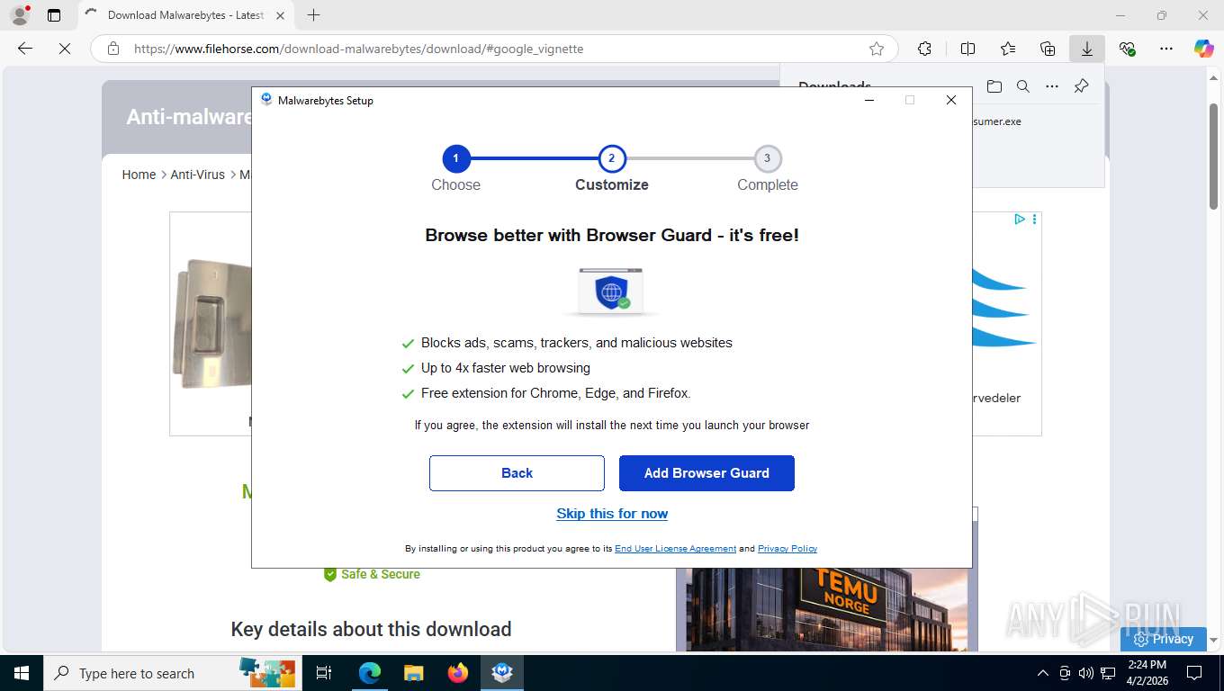
Task: Open browser essentials heart icon
Action: (x=1127, y=49)
